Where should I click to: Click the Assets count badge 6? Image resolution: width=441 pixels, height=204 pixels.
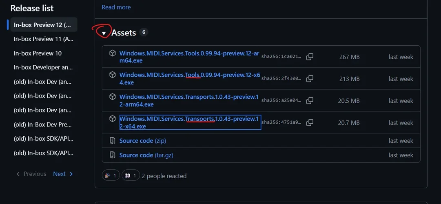point(144,32)
